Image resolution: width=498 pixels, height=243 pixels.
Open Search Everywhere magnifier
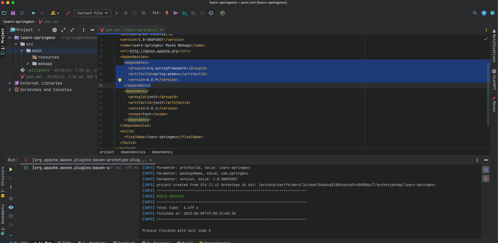click(x=475, y=13)
